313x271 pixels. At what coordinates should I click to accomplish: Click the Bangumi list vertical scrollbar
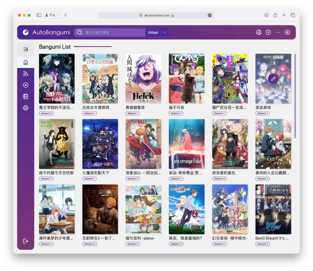(x=295, y=96)
